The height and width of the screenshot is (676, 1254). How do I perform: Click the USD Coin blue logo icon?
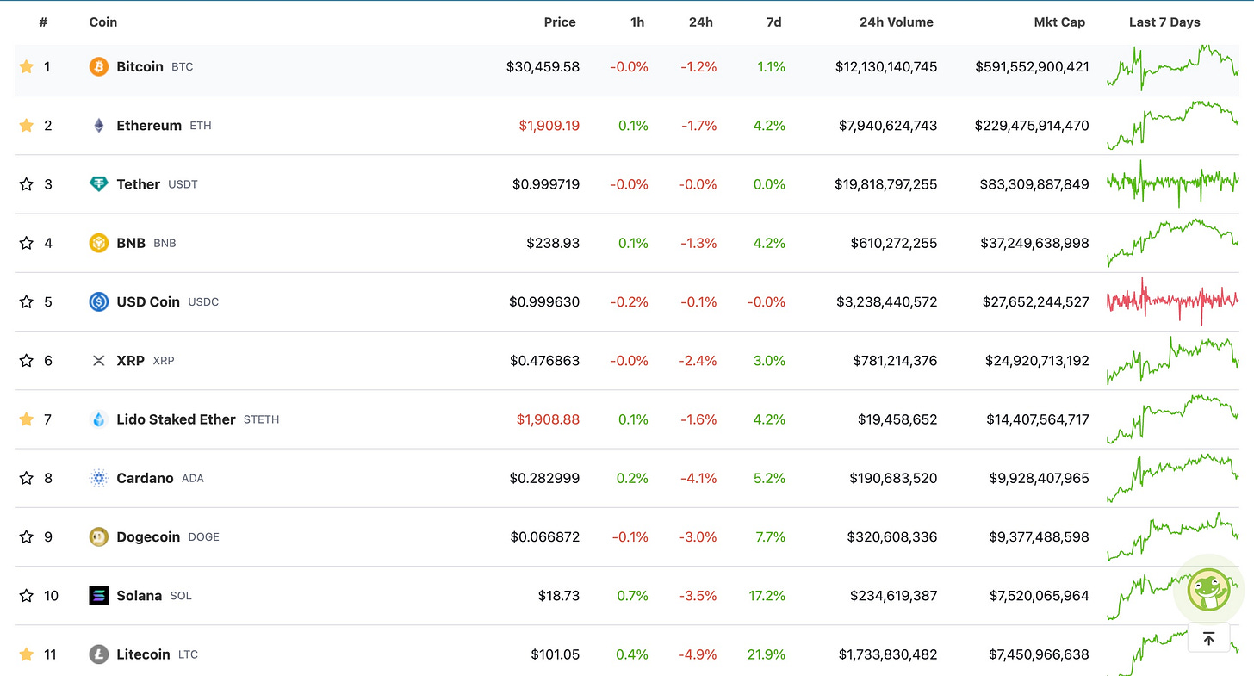pos(99,301)
